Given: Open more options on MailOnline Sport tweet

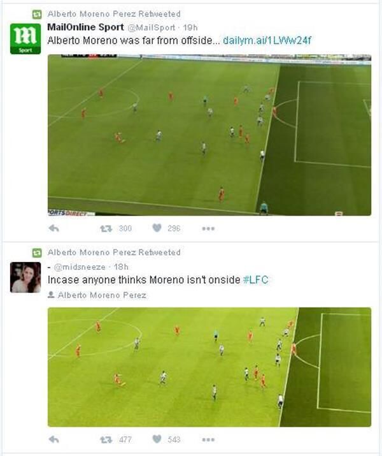Looking at the screenshot, I should pos(208,228).
